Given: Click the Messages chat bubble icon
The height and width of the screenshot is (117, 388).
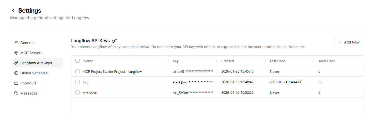Looking at the screenshot, I should pyautogui.click(x=16, y=93).
